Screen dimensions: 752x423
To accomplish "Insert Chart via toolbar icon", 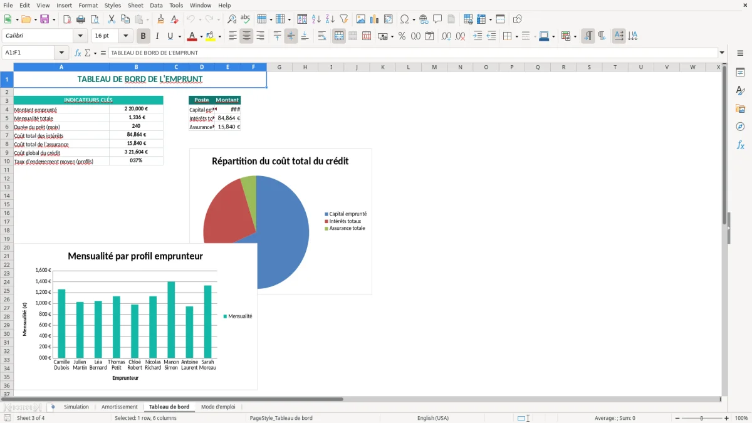I will (375, 19).
